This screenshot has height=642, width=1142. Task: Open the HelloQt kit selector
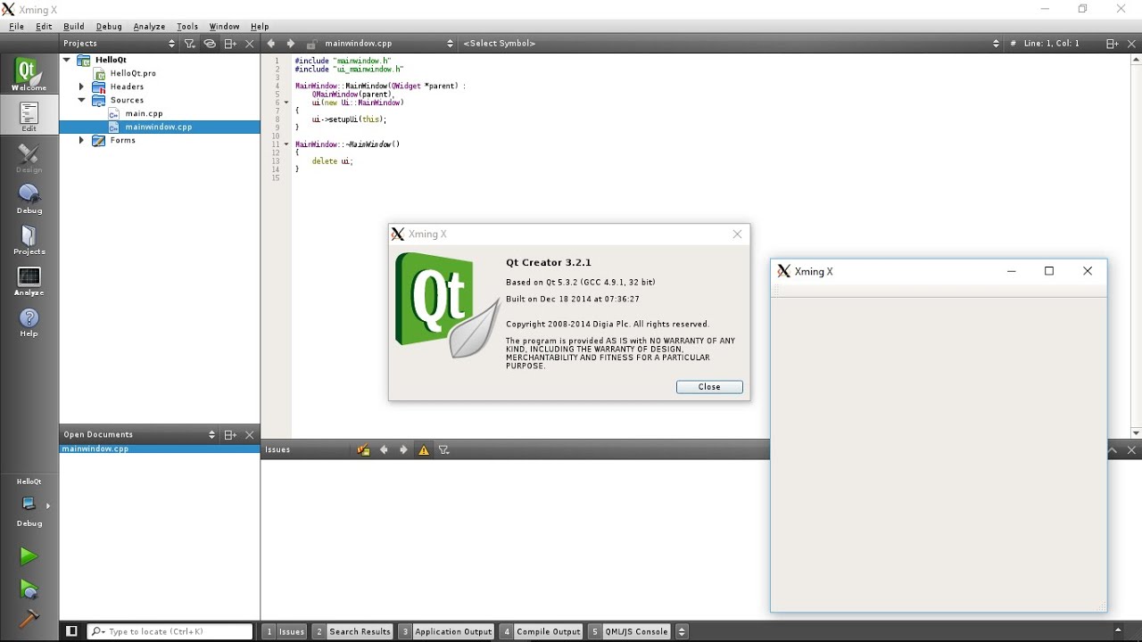coord(29,504)
